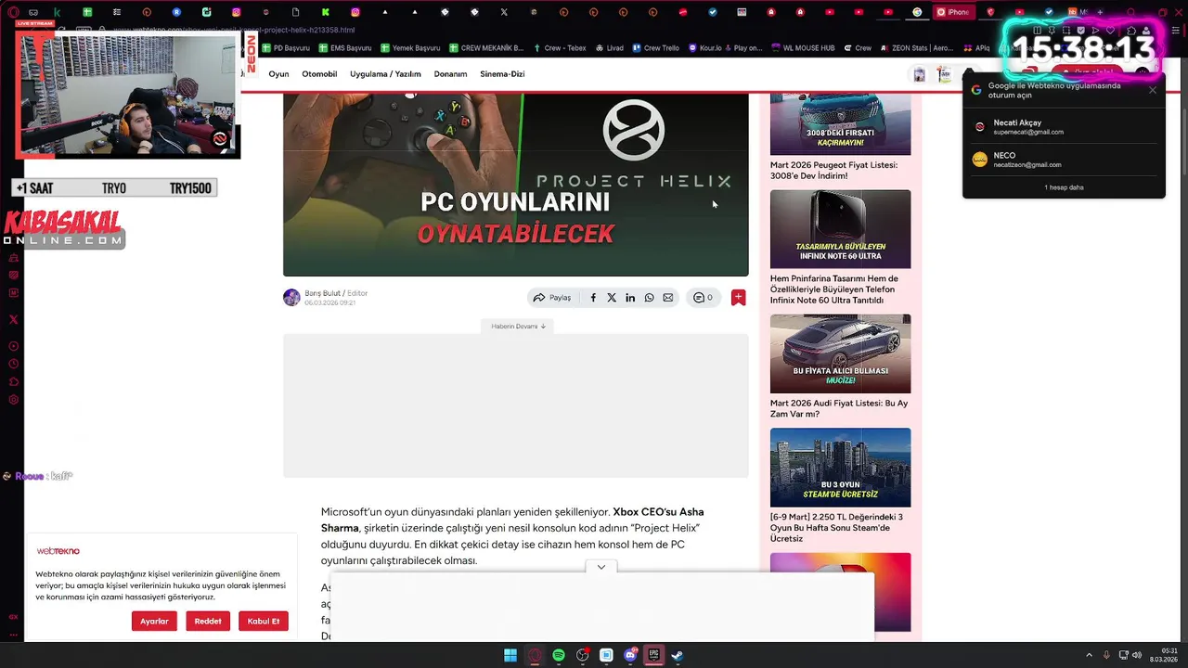This screenshot has width=1188, height=668.
Task: Open Peugeot Fiyat Listesi article thumbnail
Action: tap(840, 123)
